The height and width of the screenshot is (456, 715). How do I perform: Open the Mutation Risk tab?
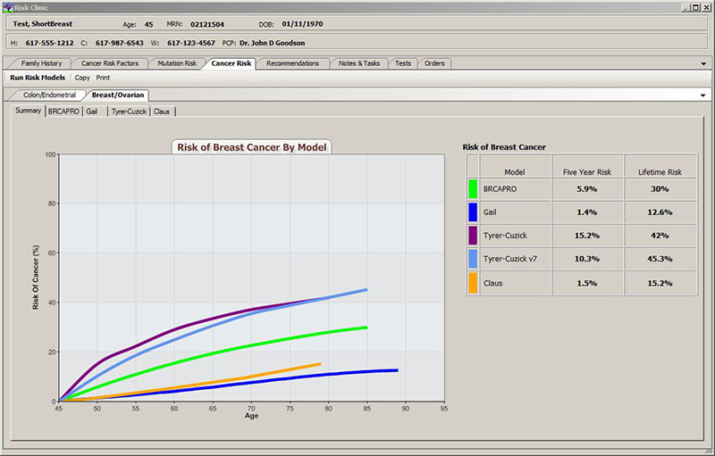(177, 63)
